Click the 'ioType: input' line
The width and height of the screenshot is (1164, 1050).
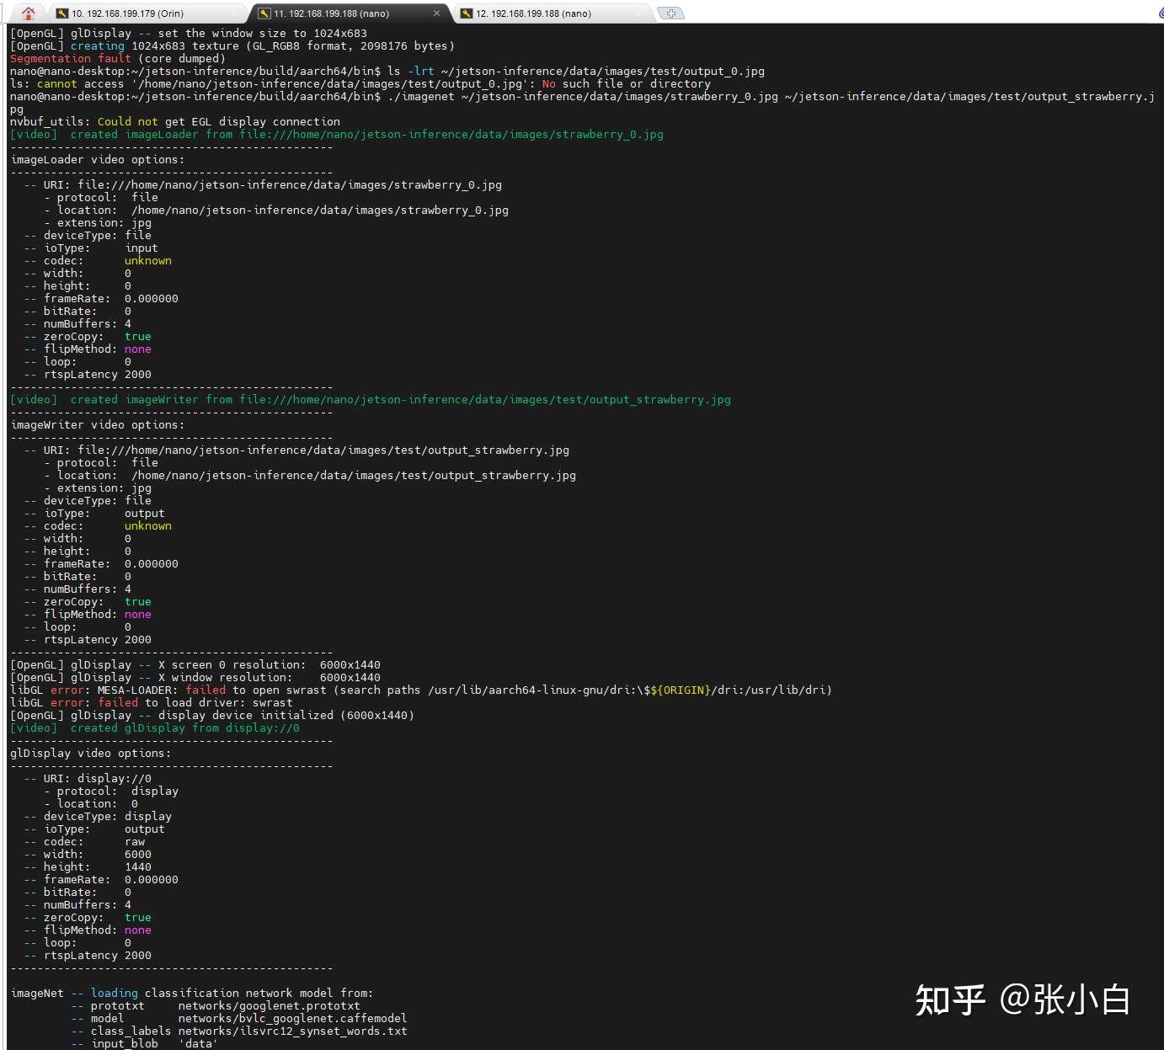coord(91,248)
